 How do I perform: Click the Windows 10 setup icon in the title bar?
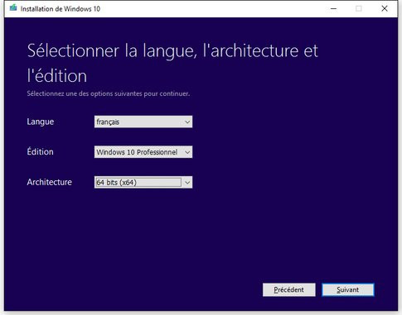tap(13, 8)
